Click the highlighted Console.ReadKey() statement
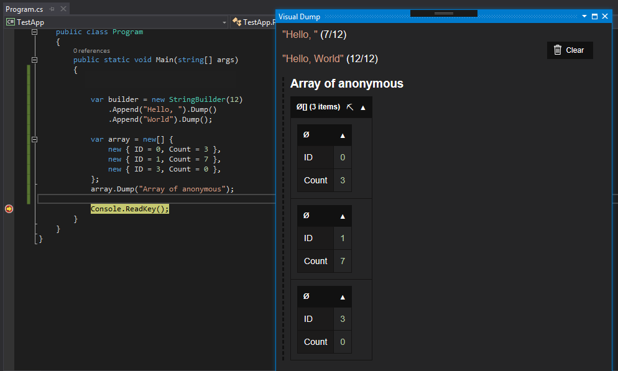Screen dimensions: 618x371 (x=130, y=209)
